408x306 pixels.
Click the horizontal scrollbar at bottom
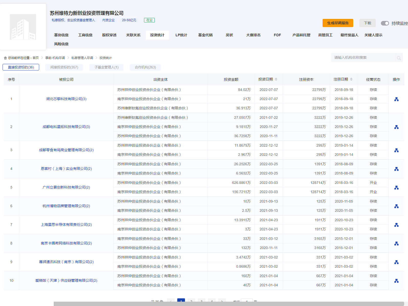pos(229,304)
